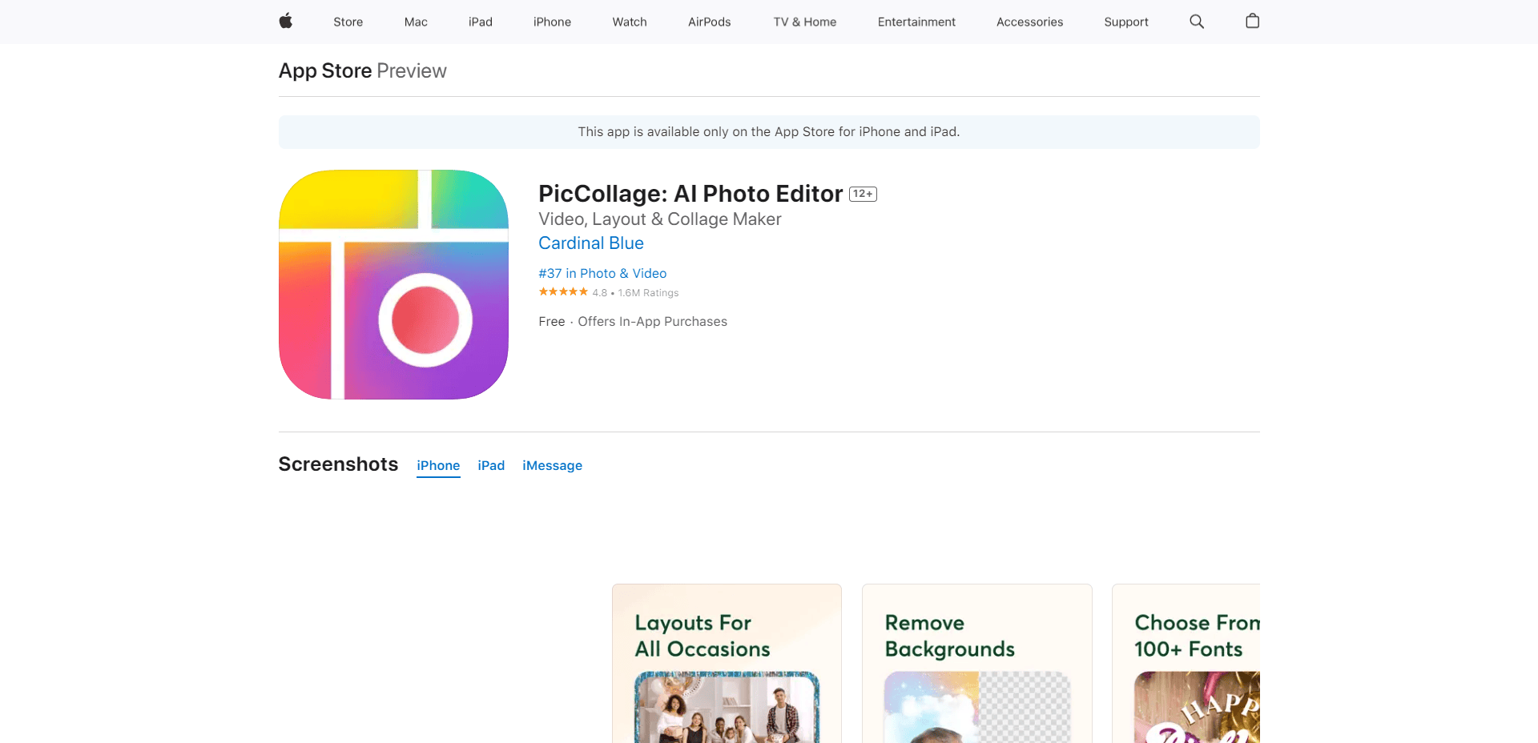Open the iPad navigation menu
1538x743 pixels.
[x=481, y=22]
